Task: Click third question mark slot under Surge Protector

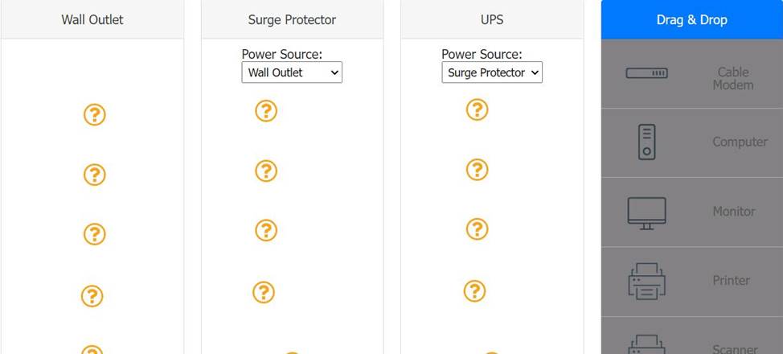Action: point(266,230)
